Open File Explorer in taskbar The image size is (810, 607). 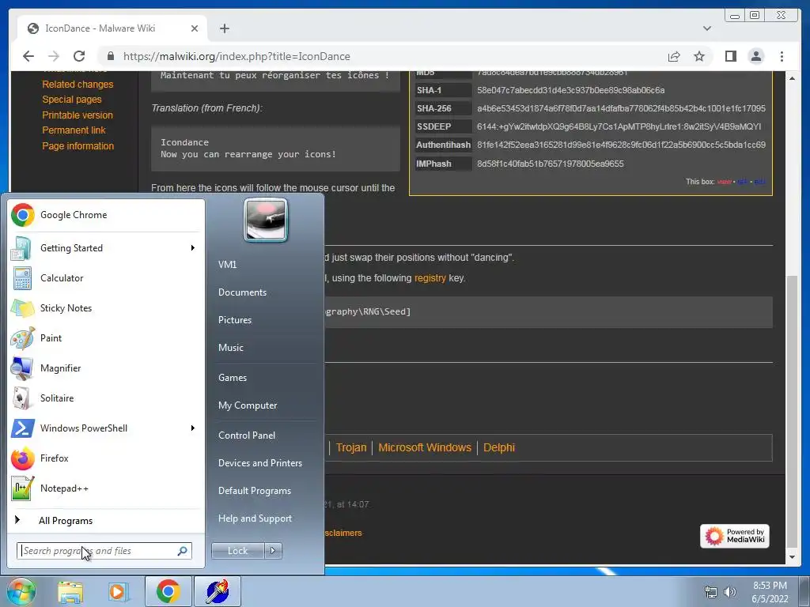[x=70, y=591]
